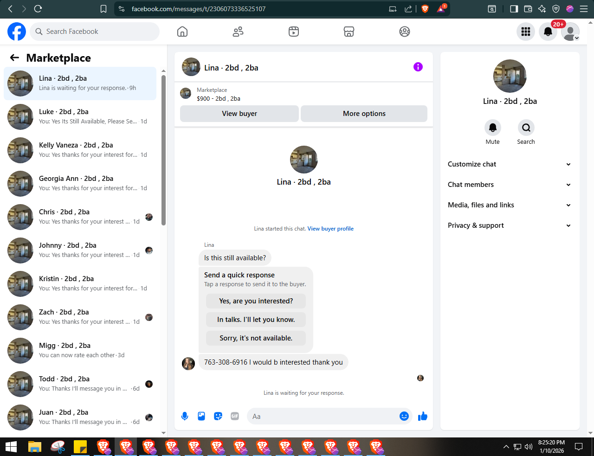This screenshot has width=594, height=456.
Task: Click the browser address bar URL
Action: tap(199, 9)
